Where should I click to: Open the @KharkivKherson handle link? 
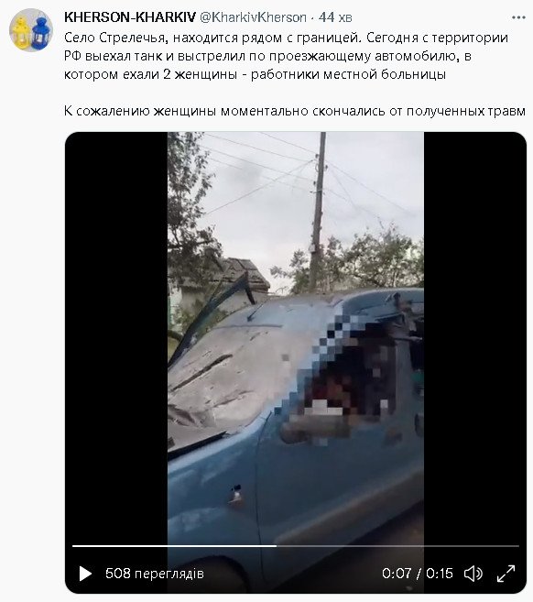pyautogui.click(x=253, y=17)
